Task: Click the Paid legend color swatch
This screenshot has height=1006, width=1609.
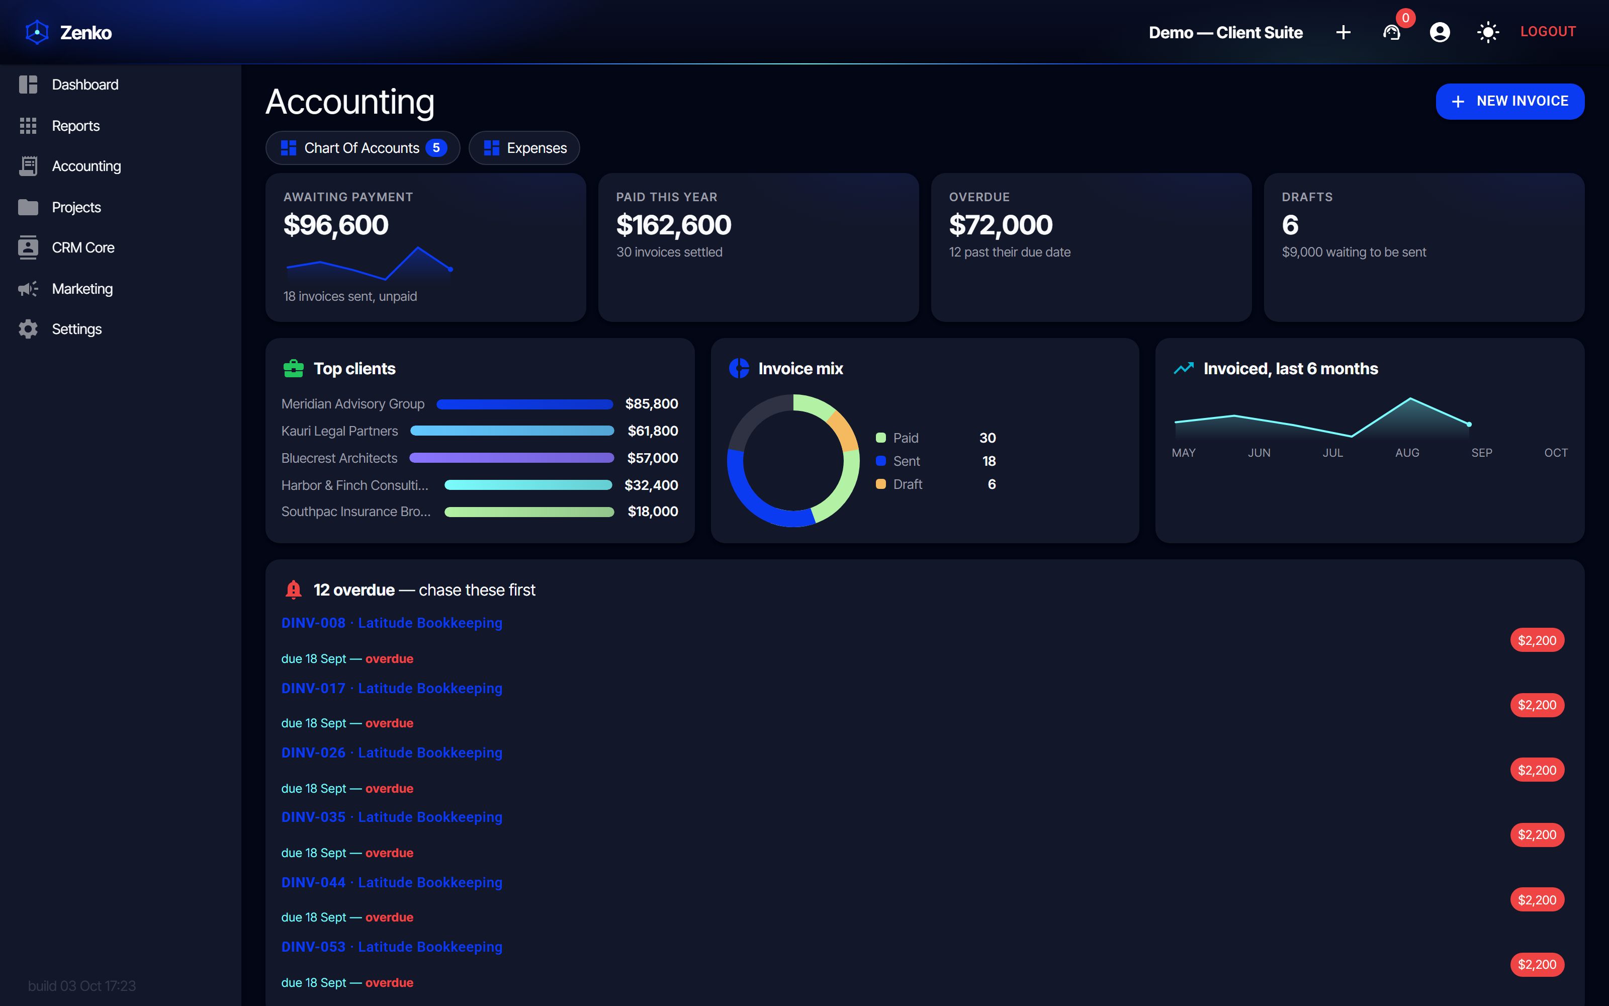Action: (x=881, y=438)
